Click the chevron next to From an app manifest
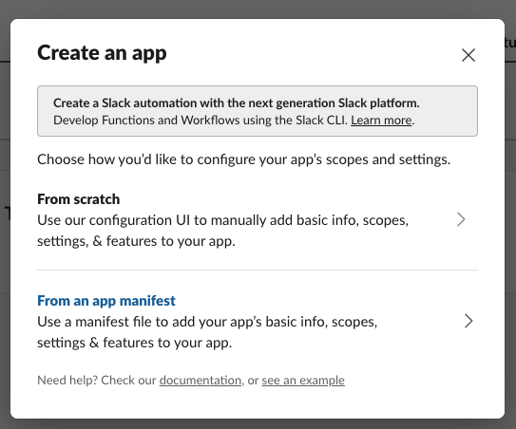The image size is (516, 429). click(x=468, y=321)
